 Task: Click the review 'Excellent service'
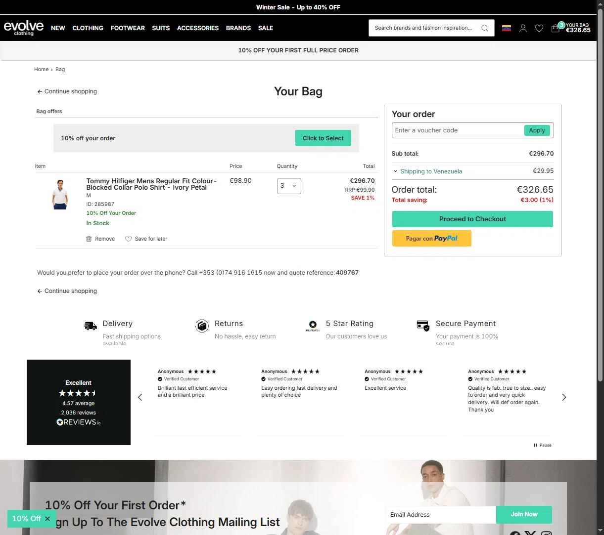pyautogui.click(x=385, y=388)
